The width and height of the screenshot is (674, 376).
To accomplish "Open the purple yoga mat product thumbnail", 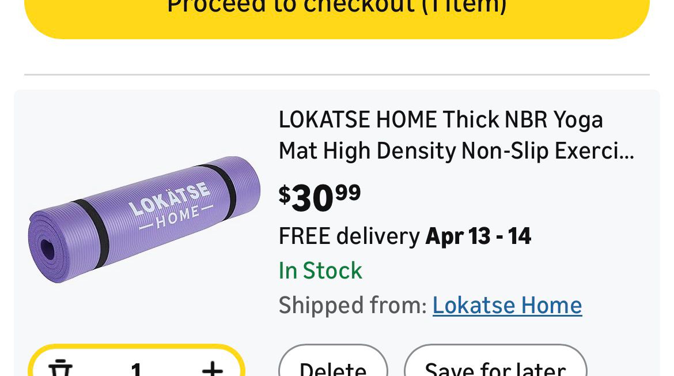I will point(144,219).
